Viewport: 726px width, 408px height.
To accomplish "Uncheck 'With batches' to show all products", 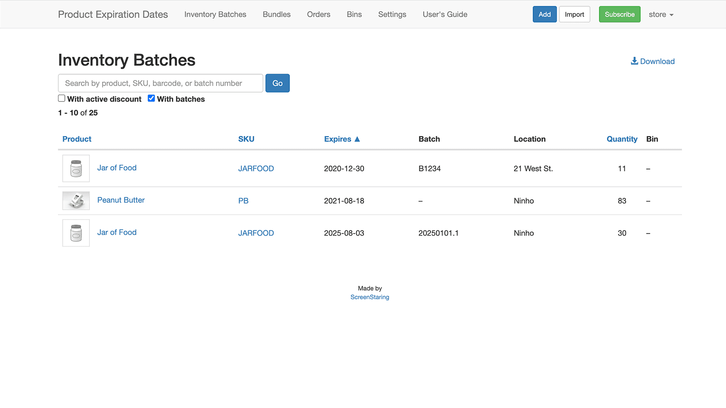I will (x=151, y=98).
